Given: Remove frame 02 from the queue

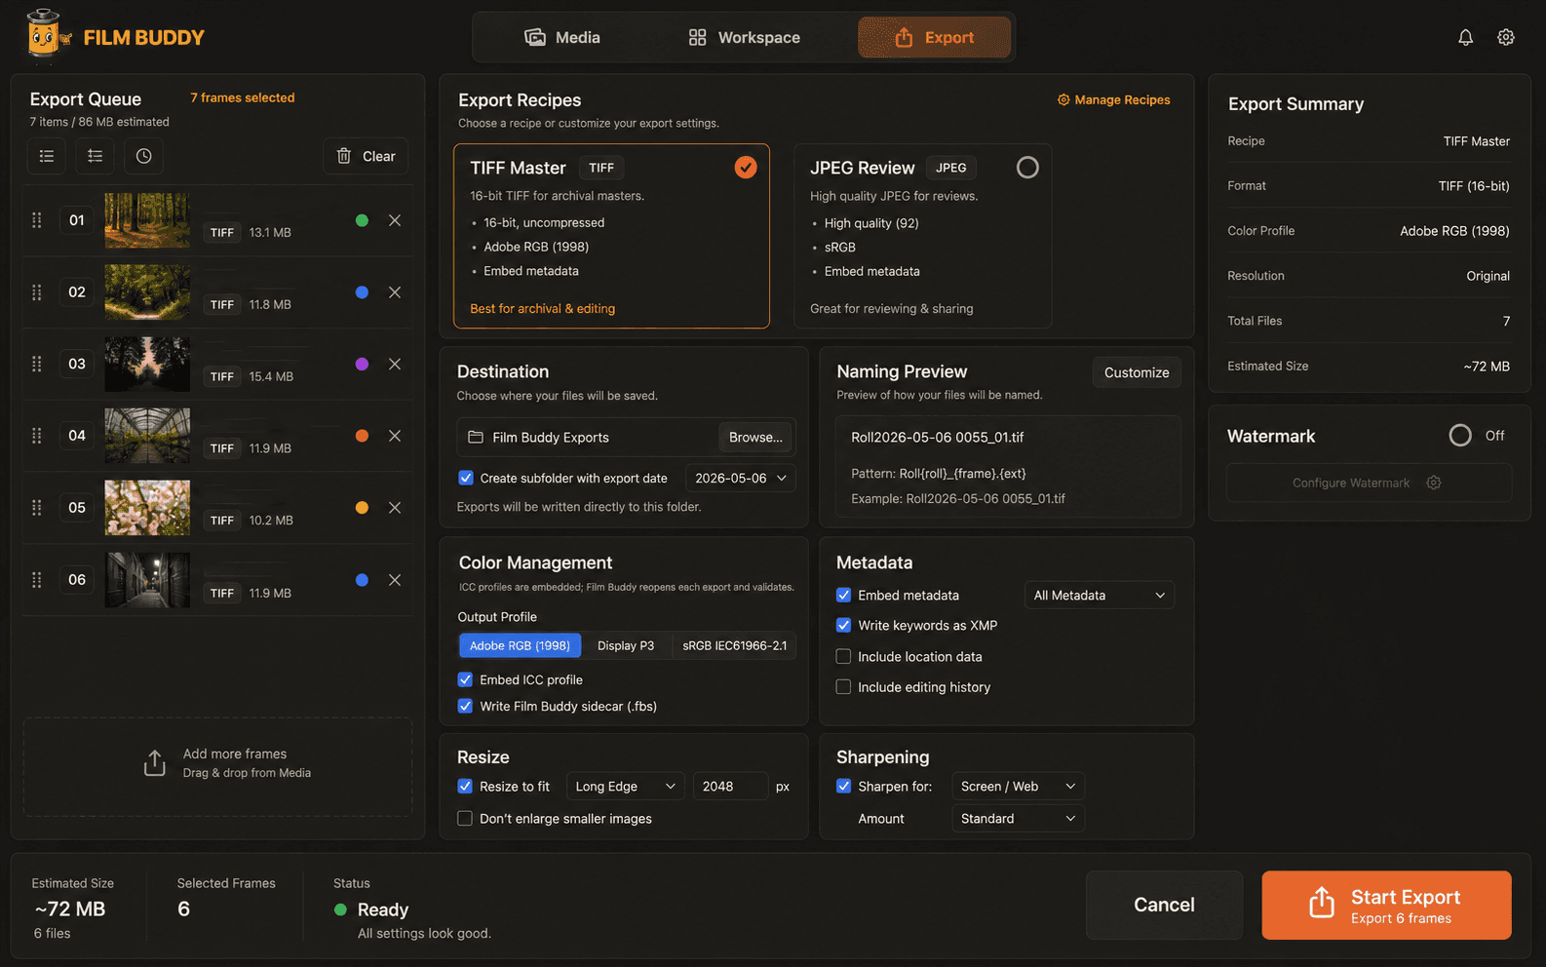Looking at the screenshot, I should (395, 292).
